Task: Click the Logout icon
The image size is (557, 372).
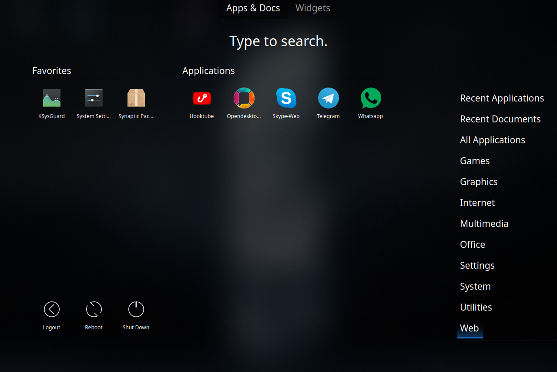Action: 51,310
